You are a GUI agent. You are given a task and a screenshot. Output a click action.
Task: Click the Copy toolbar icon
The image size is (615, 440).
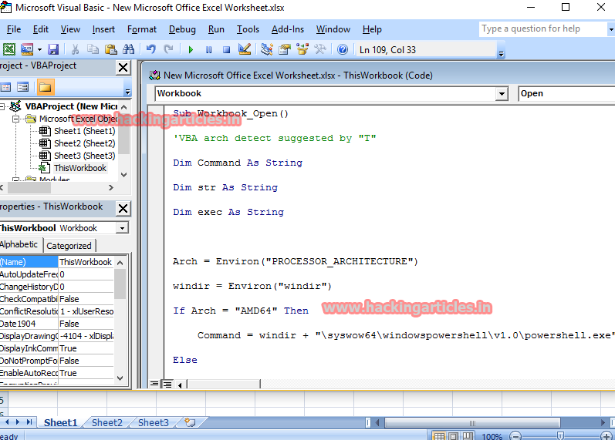click(93, 49)
